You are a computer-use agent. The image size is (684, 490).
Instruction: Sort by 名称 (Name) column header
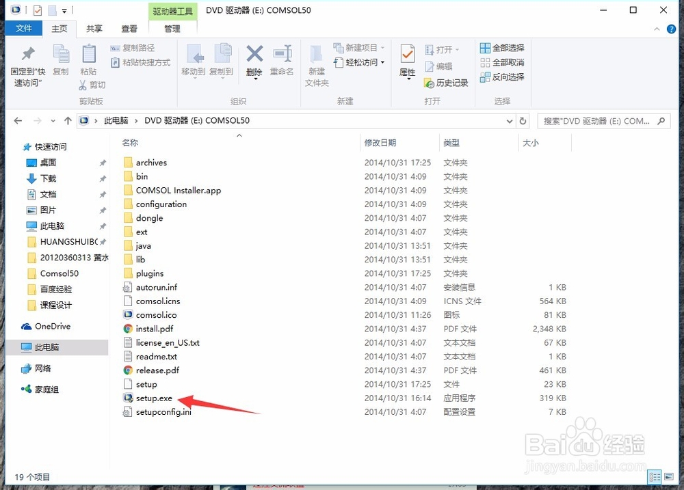[130, 143]
